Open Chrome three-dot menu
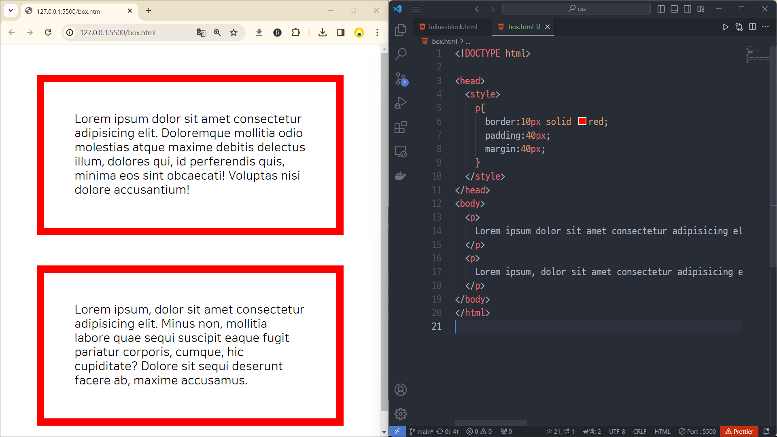The width and height of the screenshot is (777, 437). click(x=377, y=32)
